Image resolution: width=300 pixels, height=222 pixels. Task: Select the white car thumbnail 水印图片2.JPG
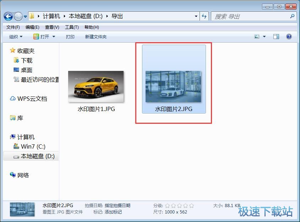pyautogui.click(x=173, y=87)
